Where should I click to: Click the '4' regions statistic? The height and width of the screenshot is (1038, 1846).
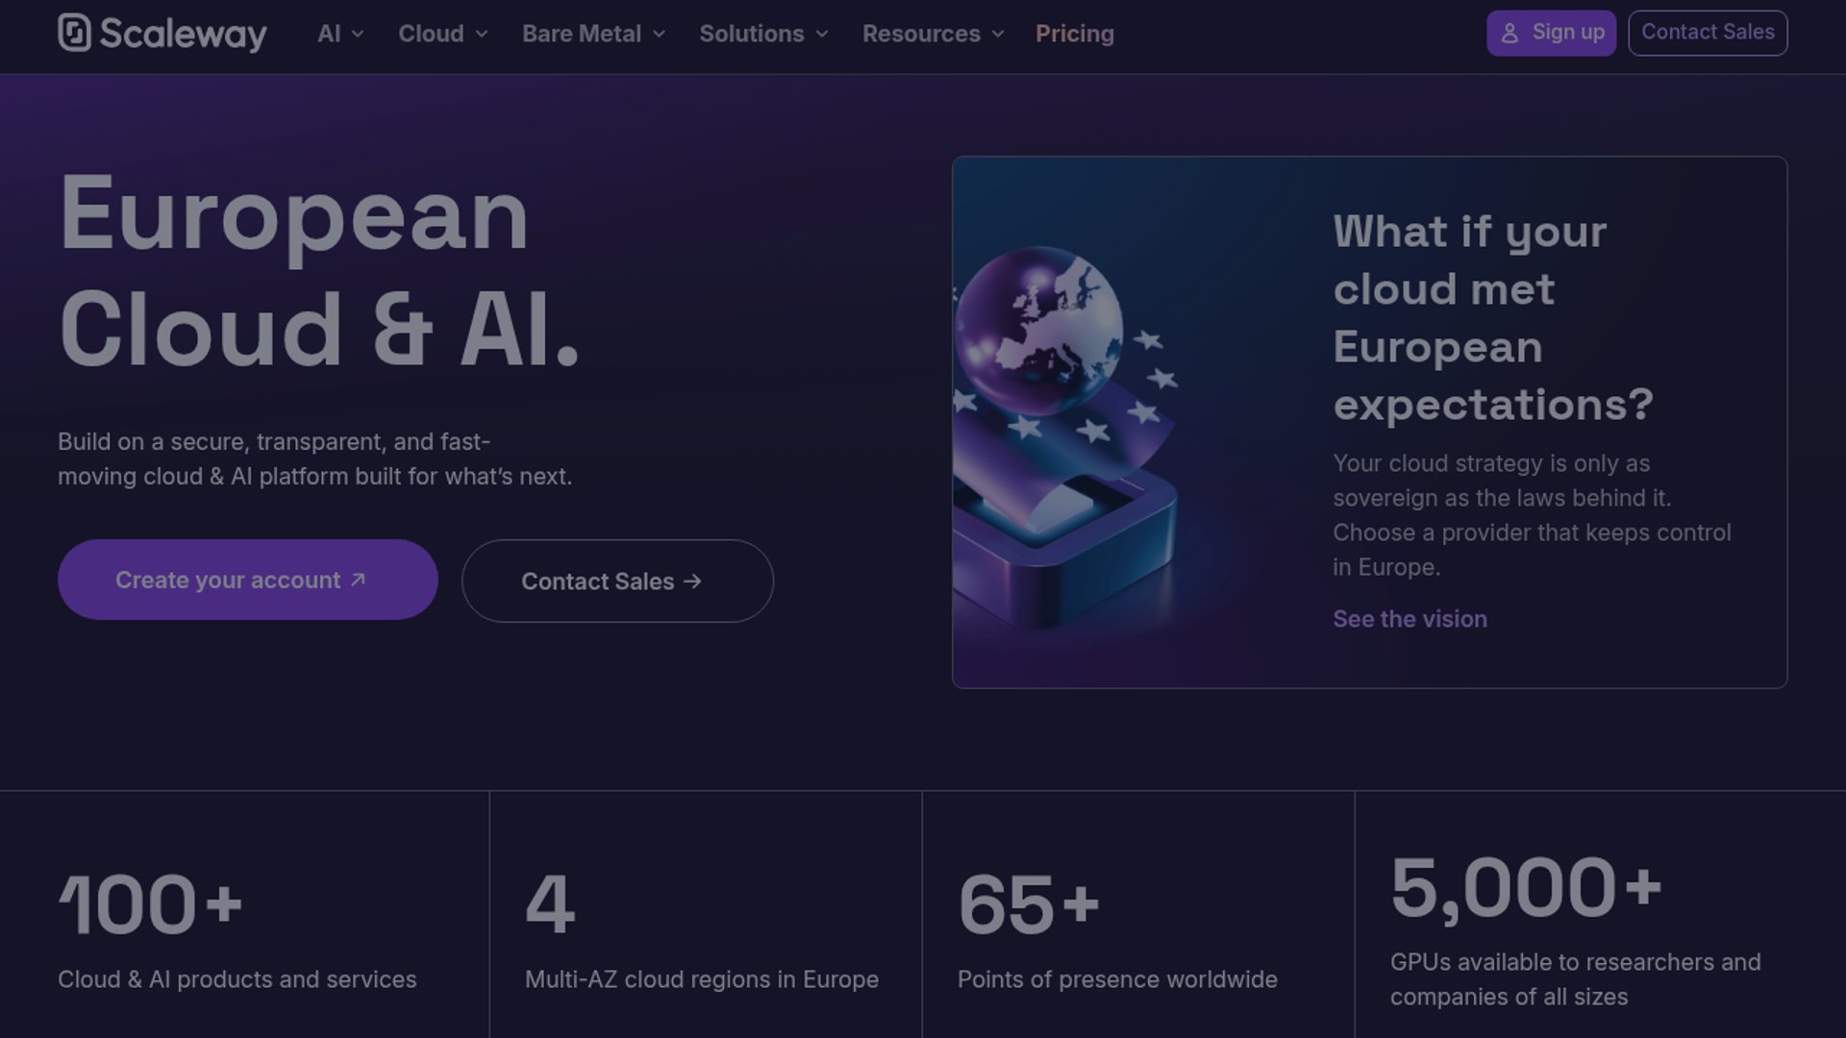point(550,904)
